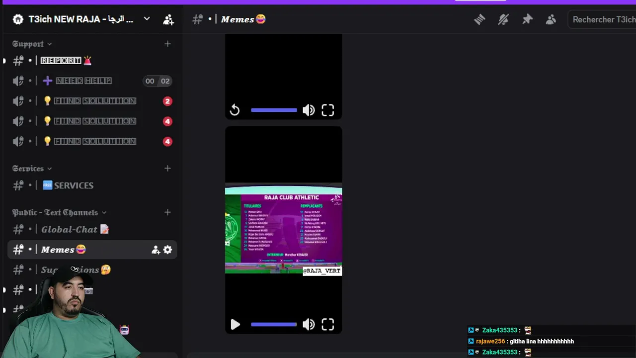Open Memes channel settings gear
Image resolution: width=636 pixels, height=358 pixels.
click(167, 250)
